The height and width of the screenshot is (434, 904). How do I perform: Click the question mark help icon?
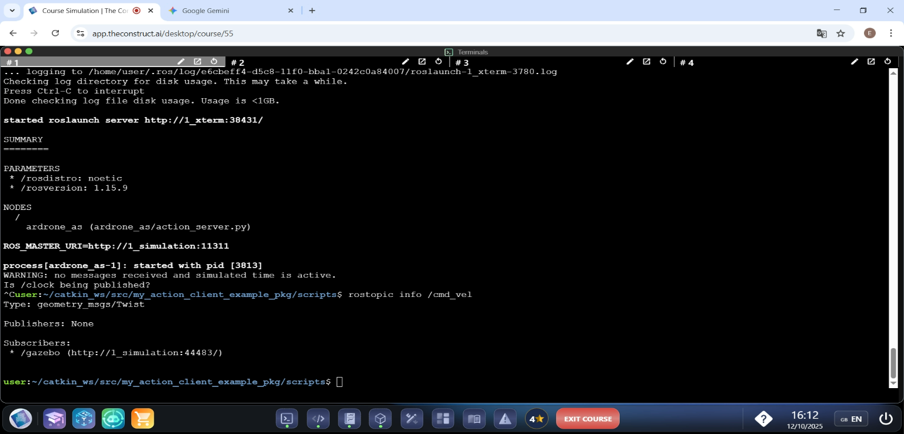(763, 419)
